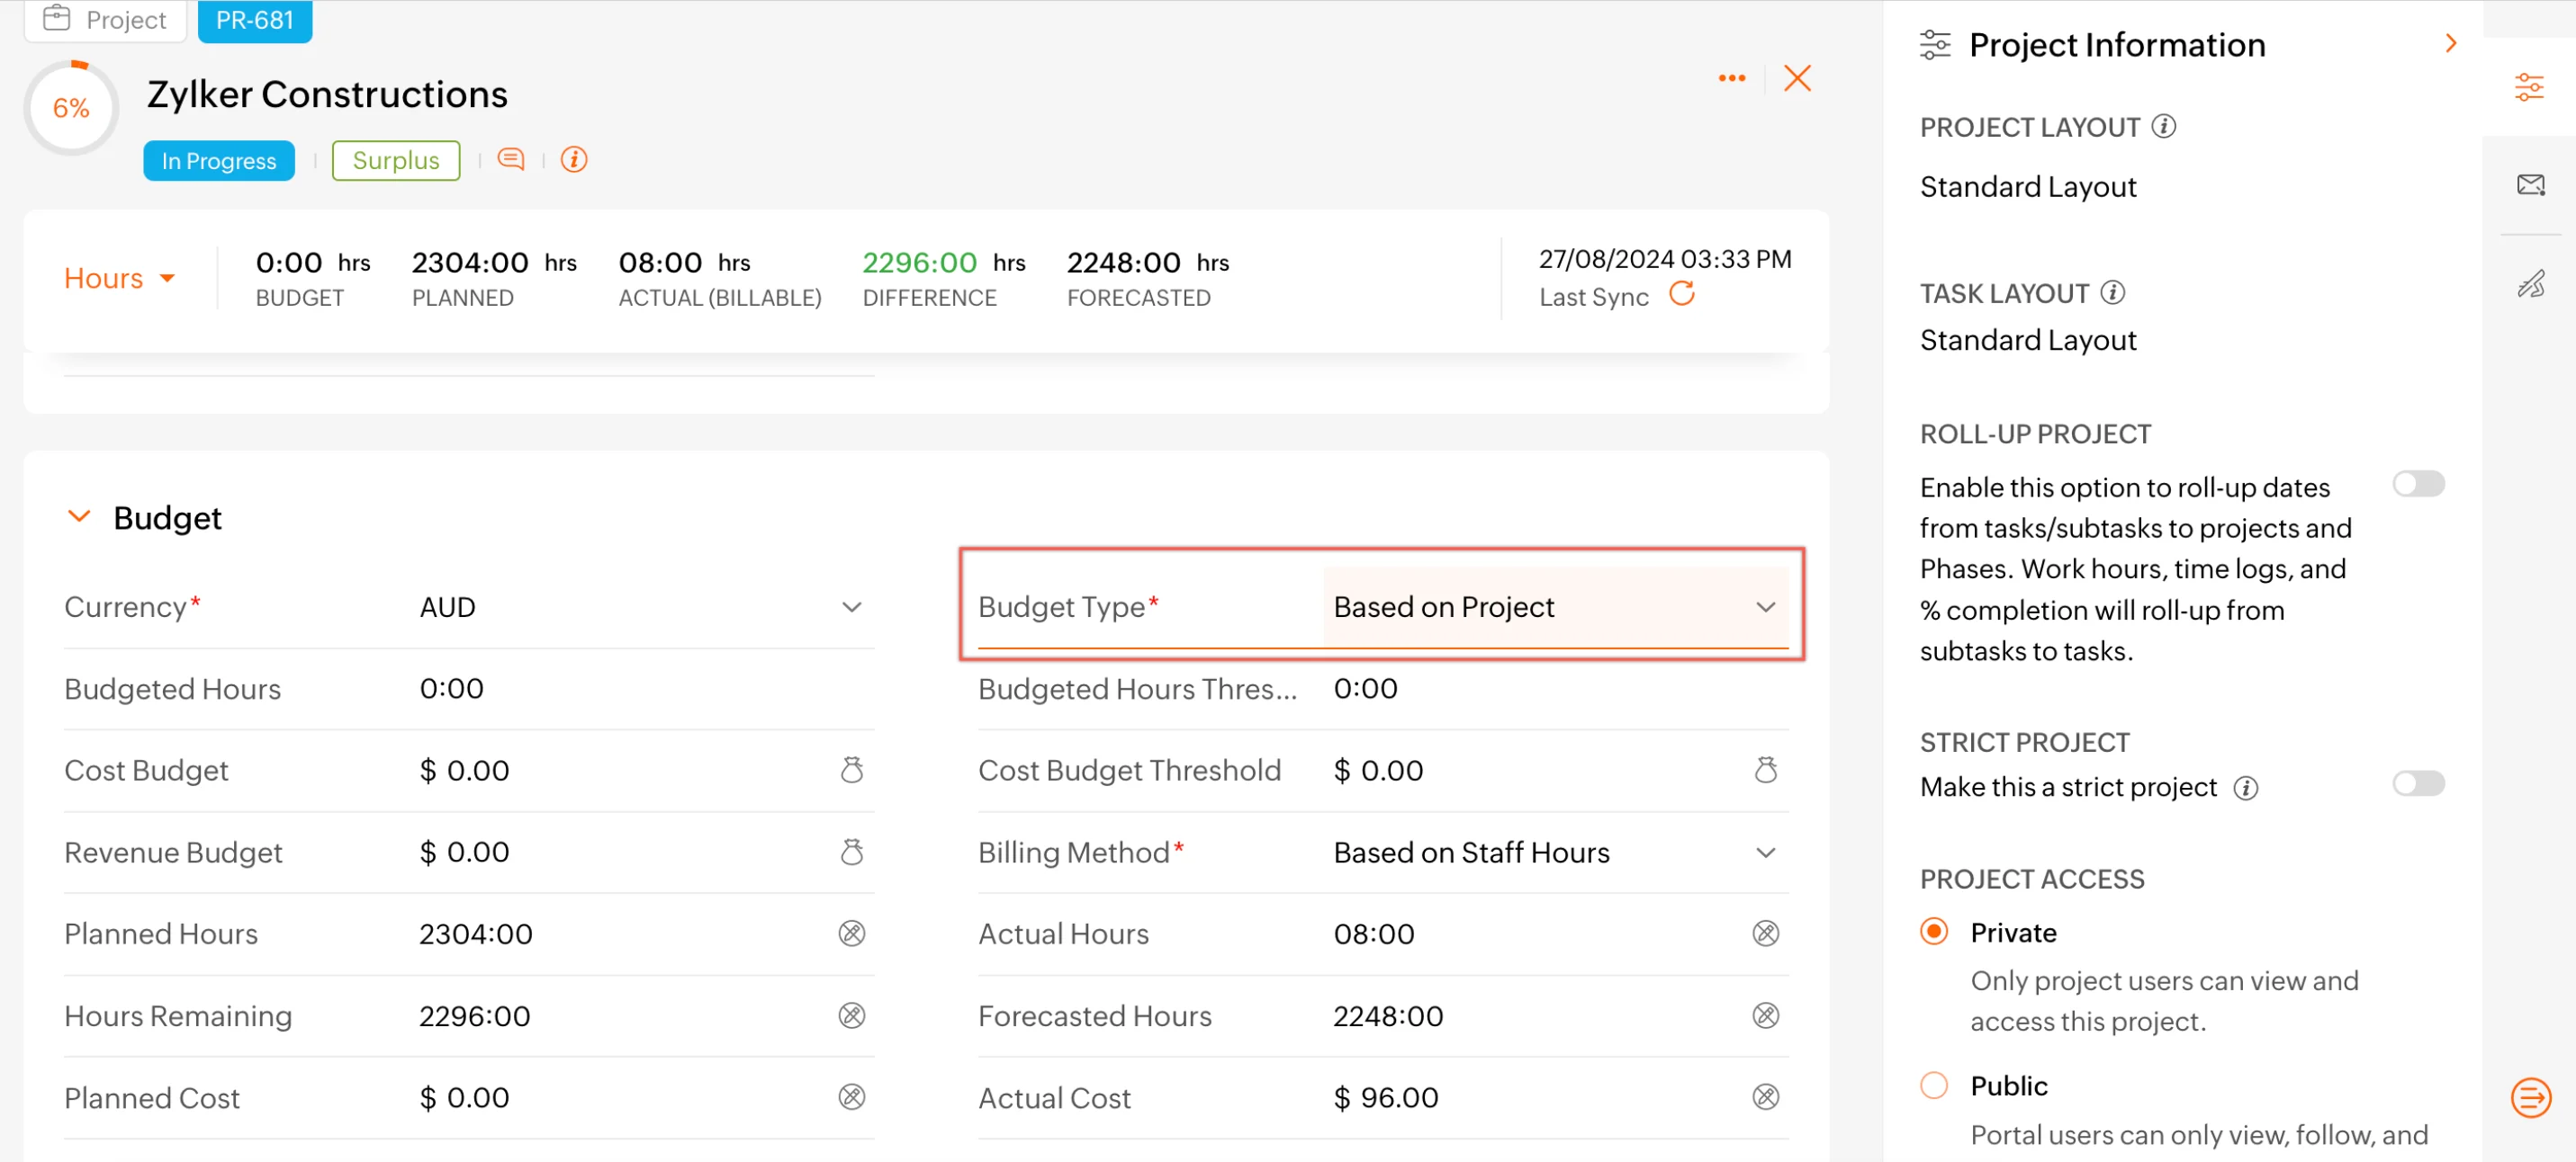
Task: Click the Budgeted Hours Threshold field
Action: coord(1365,688)
